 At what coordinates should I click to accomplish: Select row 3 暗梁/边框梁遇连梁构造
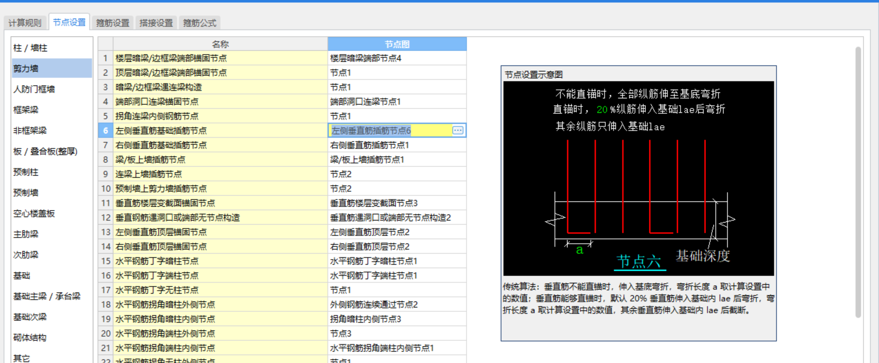tap(220, 87)
